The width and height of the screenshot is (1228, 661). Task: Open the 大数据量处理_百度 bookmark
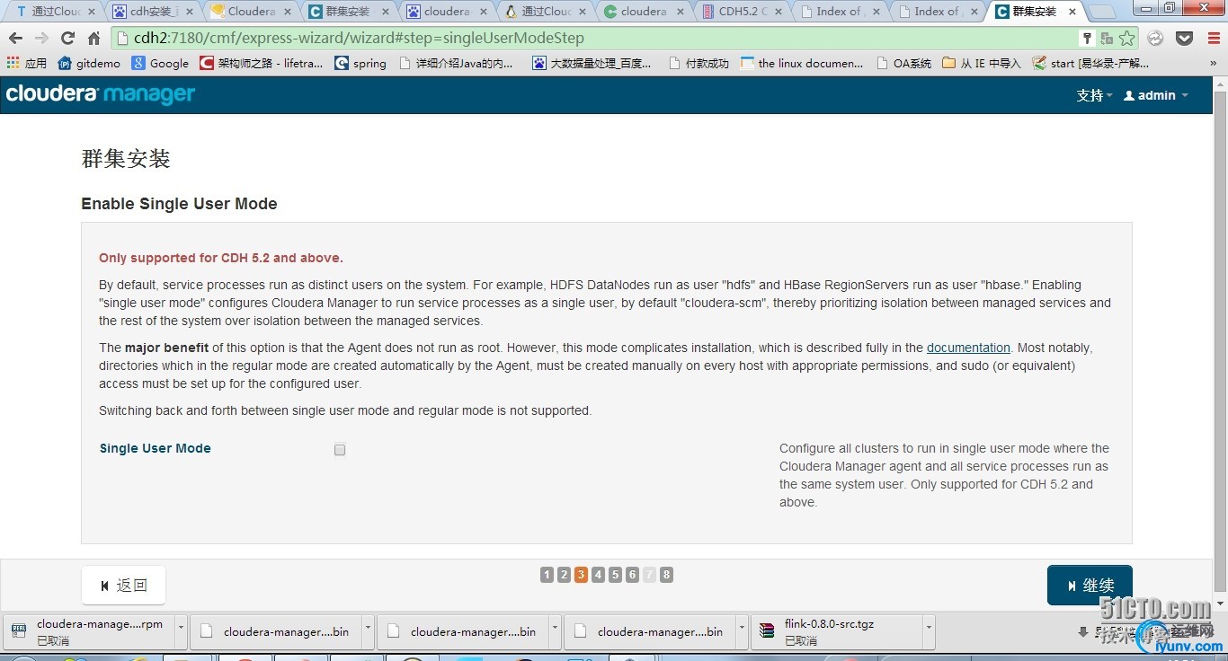point(592,63)
